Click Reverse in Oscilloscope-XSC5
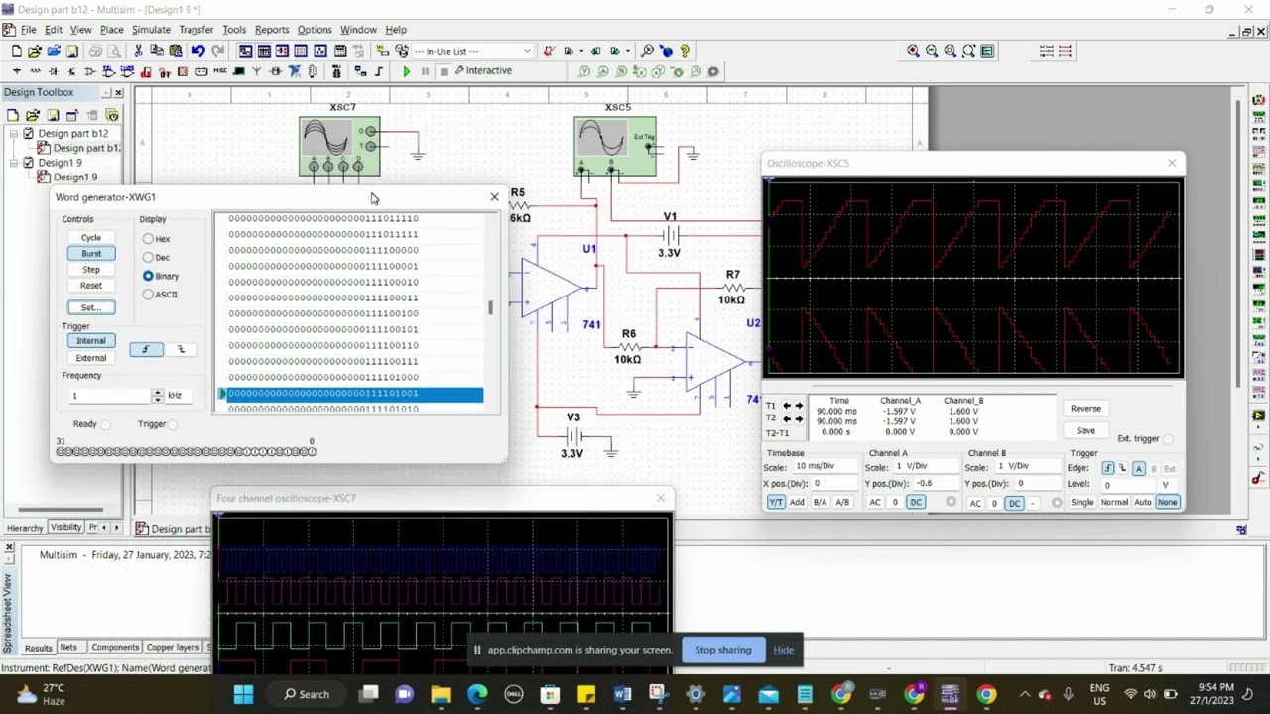The image size is (1270, 714). 1085,409
